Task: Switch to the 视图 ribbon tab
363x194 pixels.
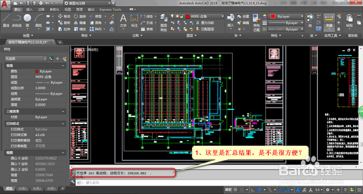Action: pos(68,9)
